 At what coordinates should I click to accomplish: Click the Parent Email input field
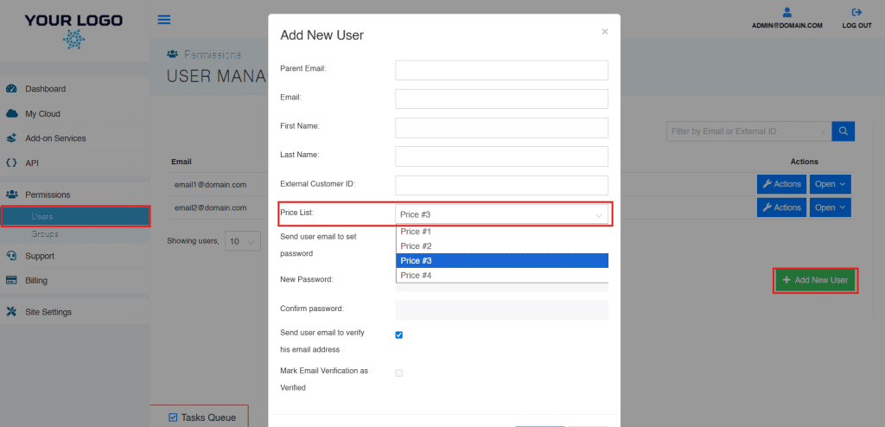[x=501, y=70]
